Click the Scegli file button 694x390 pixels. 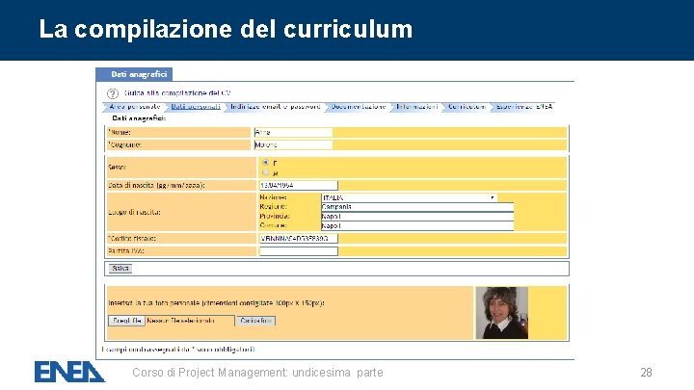126,321
